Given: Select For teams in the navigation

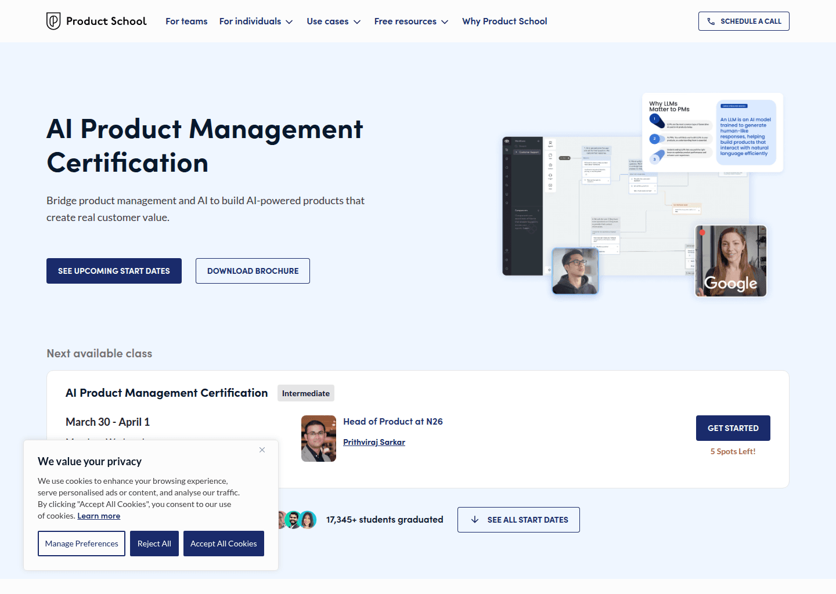Looking at the screenshot, I should tap(186, 21).
